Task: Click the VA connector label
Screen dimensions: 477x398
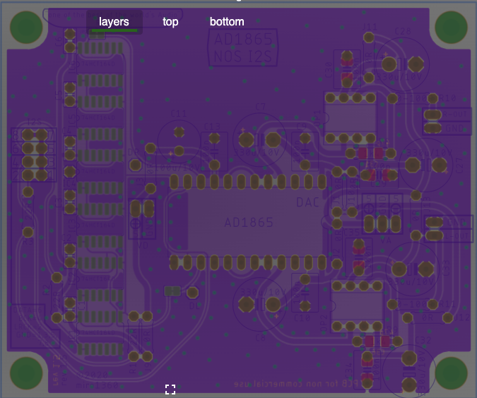Action: pyautogui.click(x=385, y=240)
